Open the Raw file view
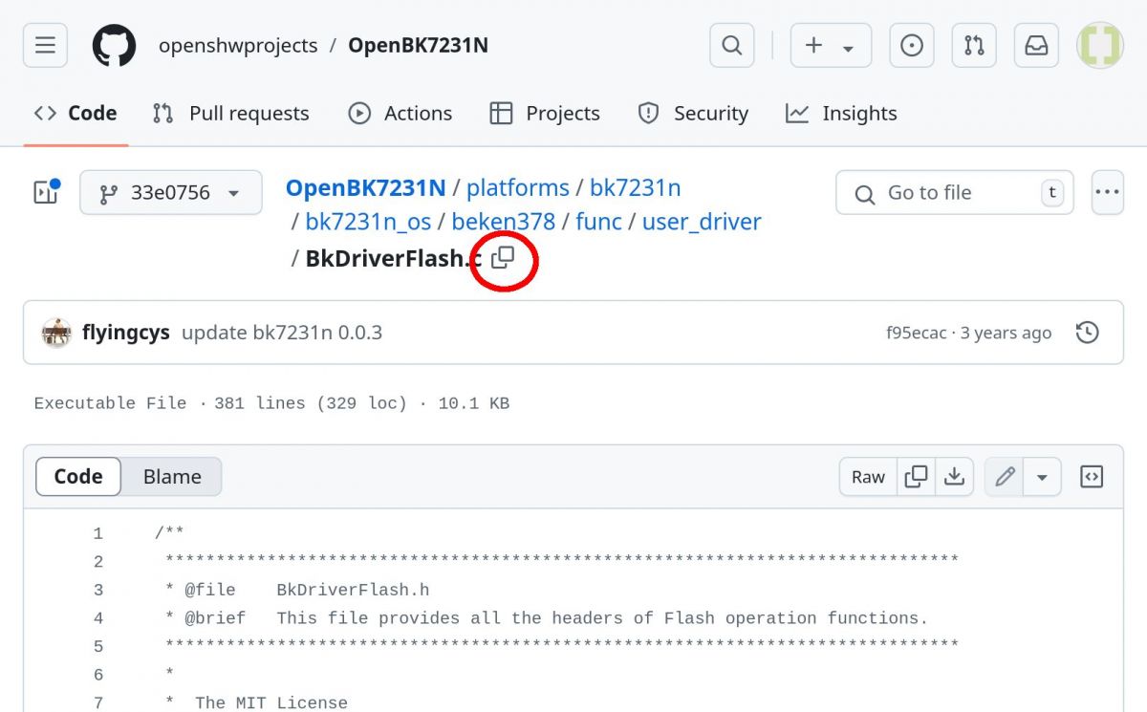This screenshot has height=712, width=1147. tap(868, 477)
